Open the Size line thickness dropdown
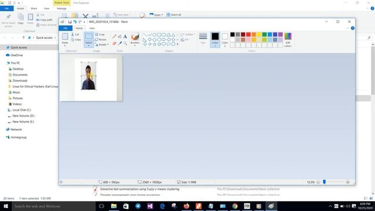This screenshot has width=375, height=211. pyautogui.click(x=203, y=39)
